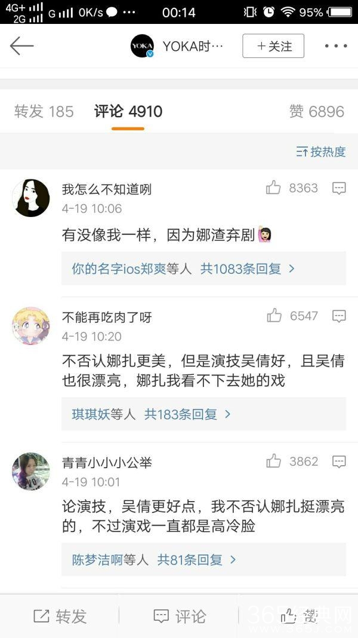The height and width of the screenshot is (638, 358).
Task: Open 我怎么不知道咧's avatar
Action: click(x=31, y=198)
